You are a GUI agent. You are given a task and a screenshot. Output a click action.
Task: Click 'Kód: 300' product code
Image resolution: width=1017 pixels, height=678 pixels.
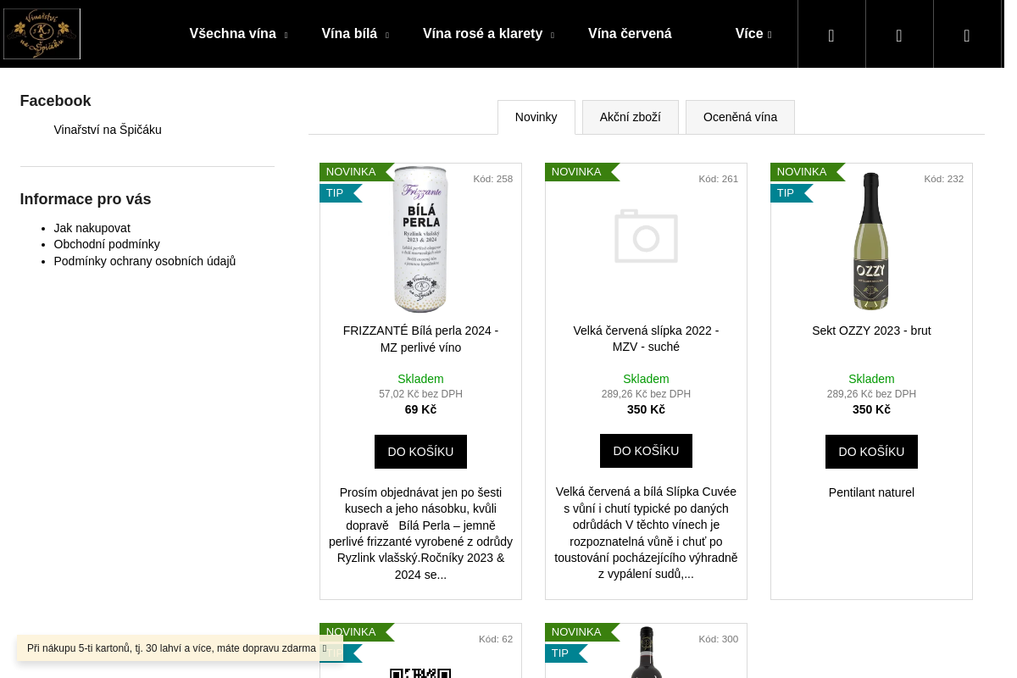719,639
